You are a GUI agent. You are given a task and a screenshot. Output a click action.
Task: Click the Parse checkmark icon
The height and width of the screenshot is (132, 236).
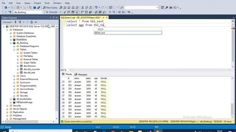(65, 12)
